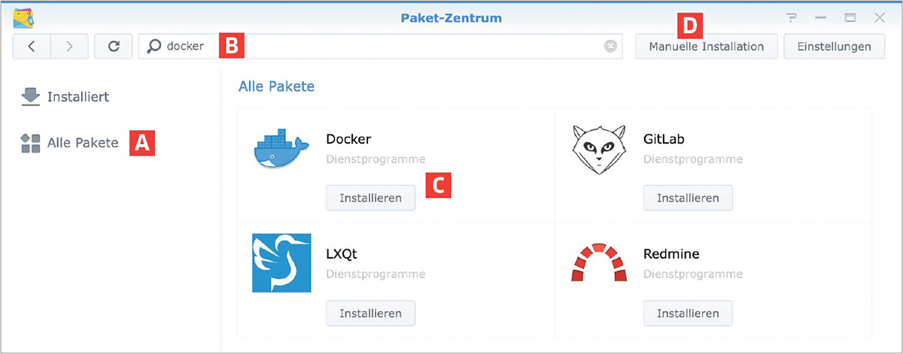Clear the search field text
Viewport: 903px width, 354px height.
click(610, 47)
